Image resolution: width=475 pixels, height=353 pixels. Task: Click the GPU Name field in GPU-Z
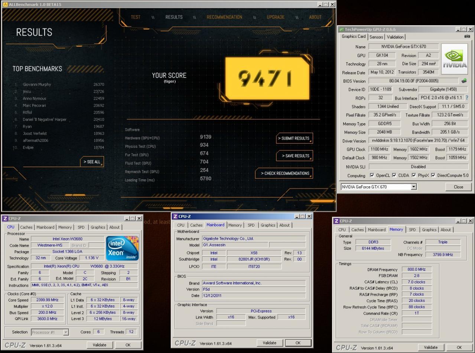[x=403, y=46]
